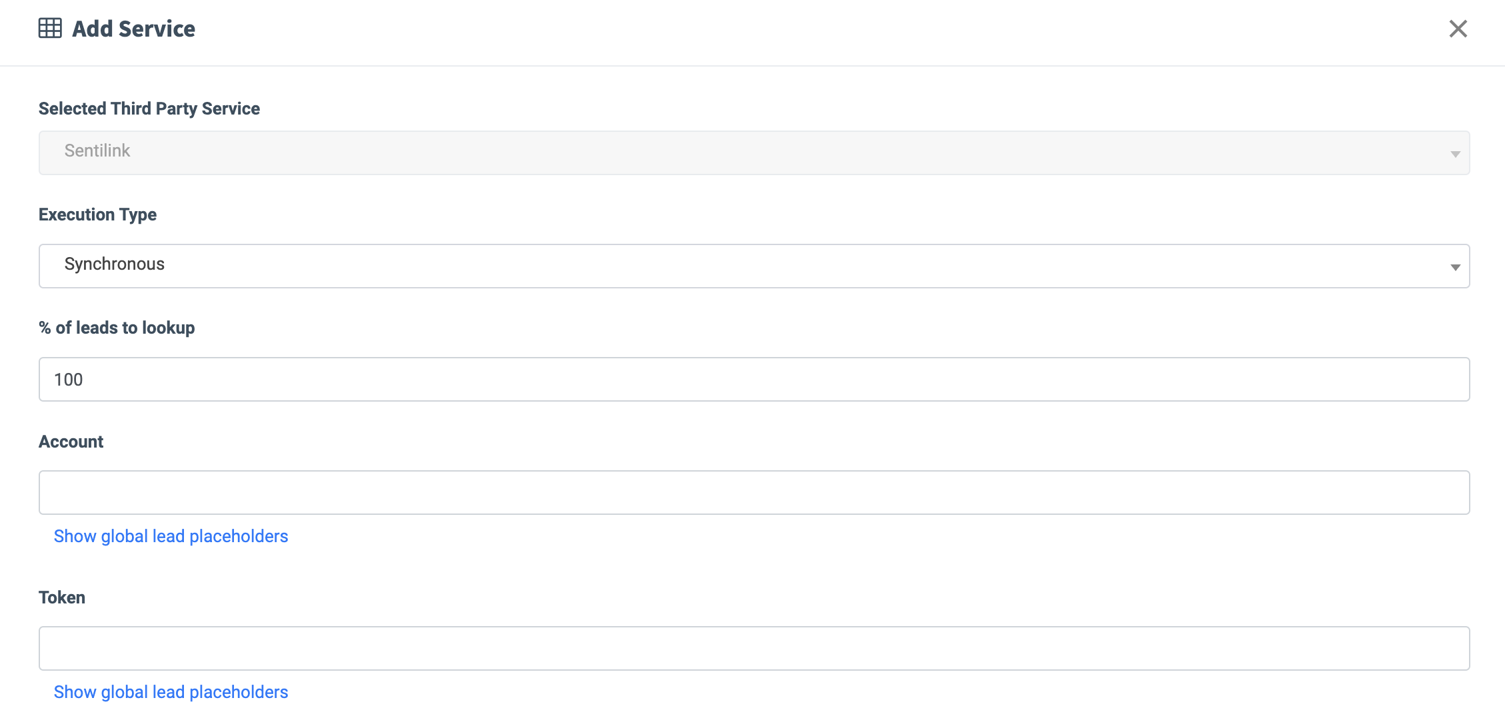Click the Account field label
The image size is (1505, 714).
(71, 442)
